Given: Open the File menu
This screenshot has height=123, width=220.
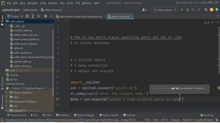Looking at the screenshot, I should tap(9, 3).
